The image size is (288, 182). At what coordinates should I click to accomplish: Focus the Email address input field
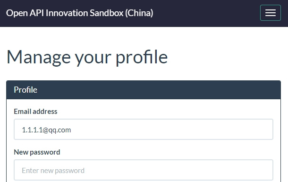(144, 129)
